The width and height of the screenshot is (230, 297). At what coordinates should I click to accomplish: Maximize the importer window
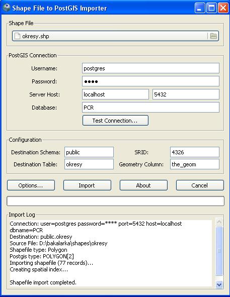pyautogui.click(x=211, y=8)
